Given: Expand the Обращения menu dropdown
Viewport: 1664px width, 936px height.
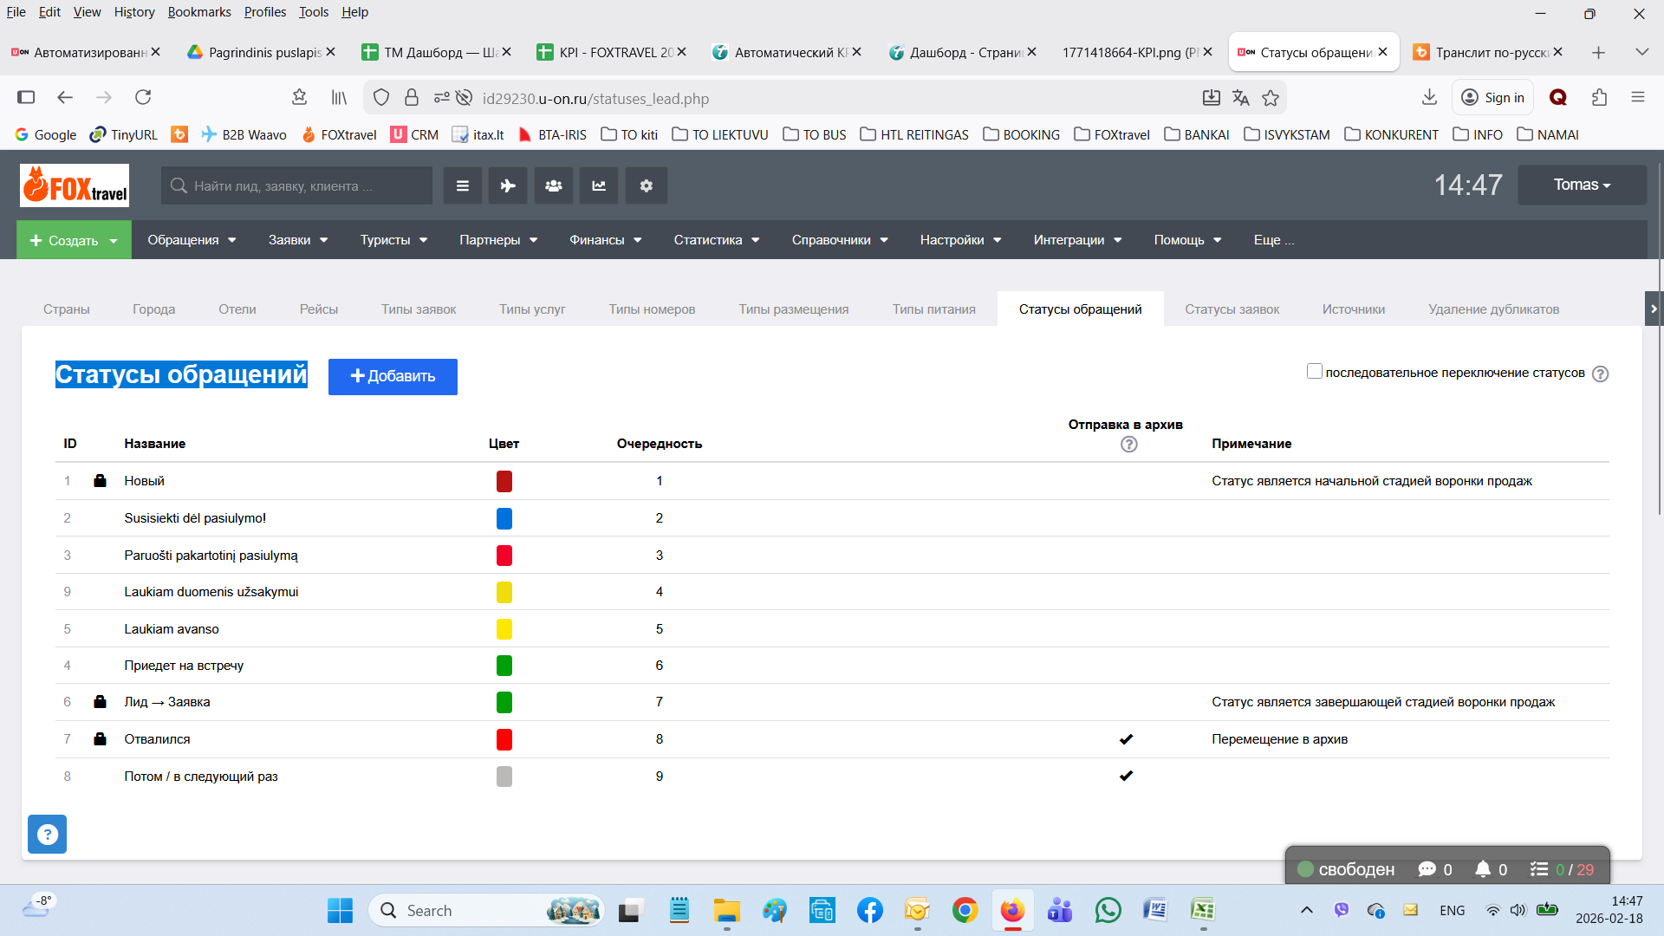Looking at the screenshot, I should coord(192,240).
